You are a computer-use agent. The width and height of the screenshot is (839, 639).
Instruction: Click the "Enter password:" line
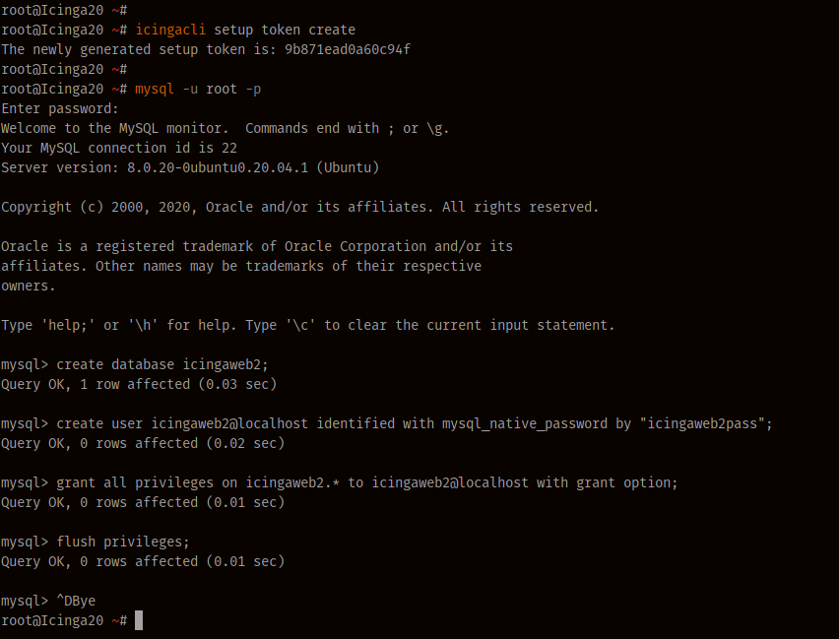pyautogui.click(x=59, y=108)
